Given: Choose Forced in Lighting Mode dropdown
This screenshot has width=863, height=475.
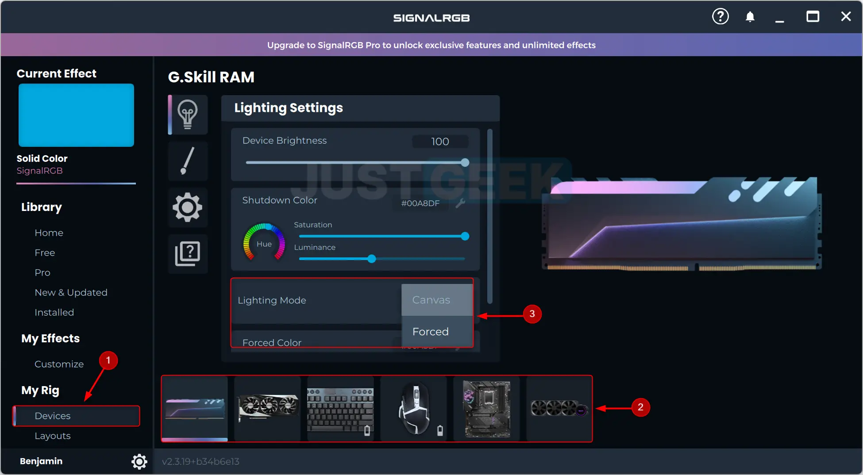Looking at the screenshot, I should coord(437,332).
